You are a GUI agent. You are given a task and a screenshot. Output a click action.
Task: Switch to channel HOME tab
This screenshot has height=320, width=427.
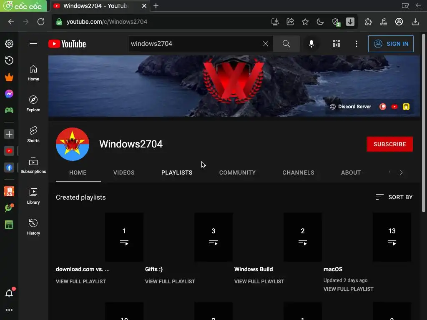(78, 172)
